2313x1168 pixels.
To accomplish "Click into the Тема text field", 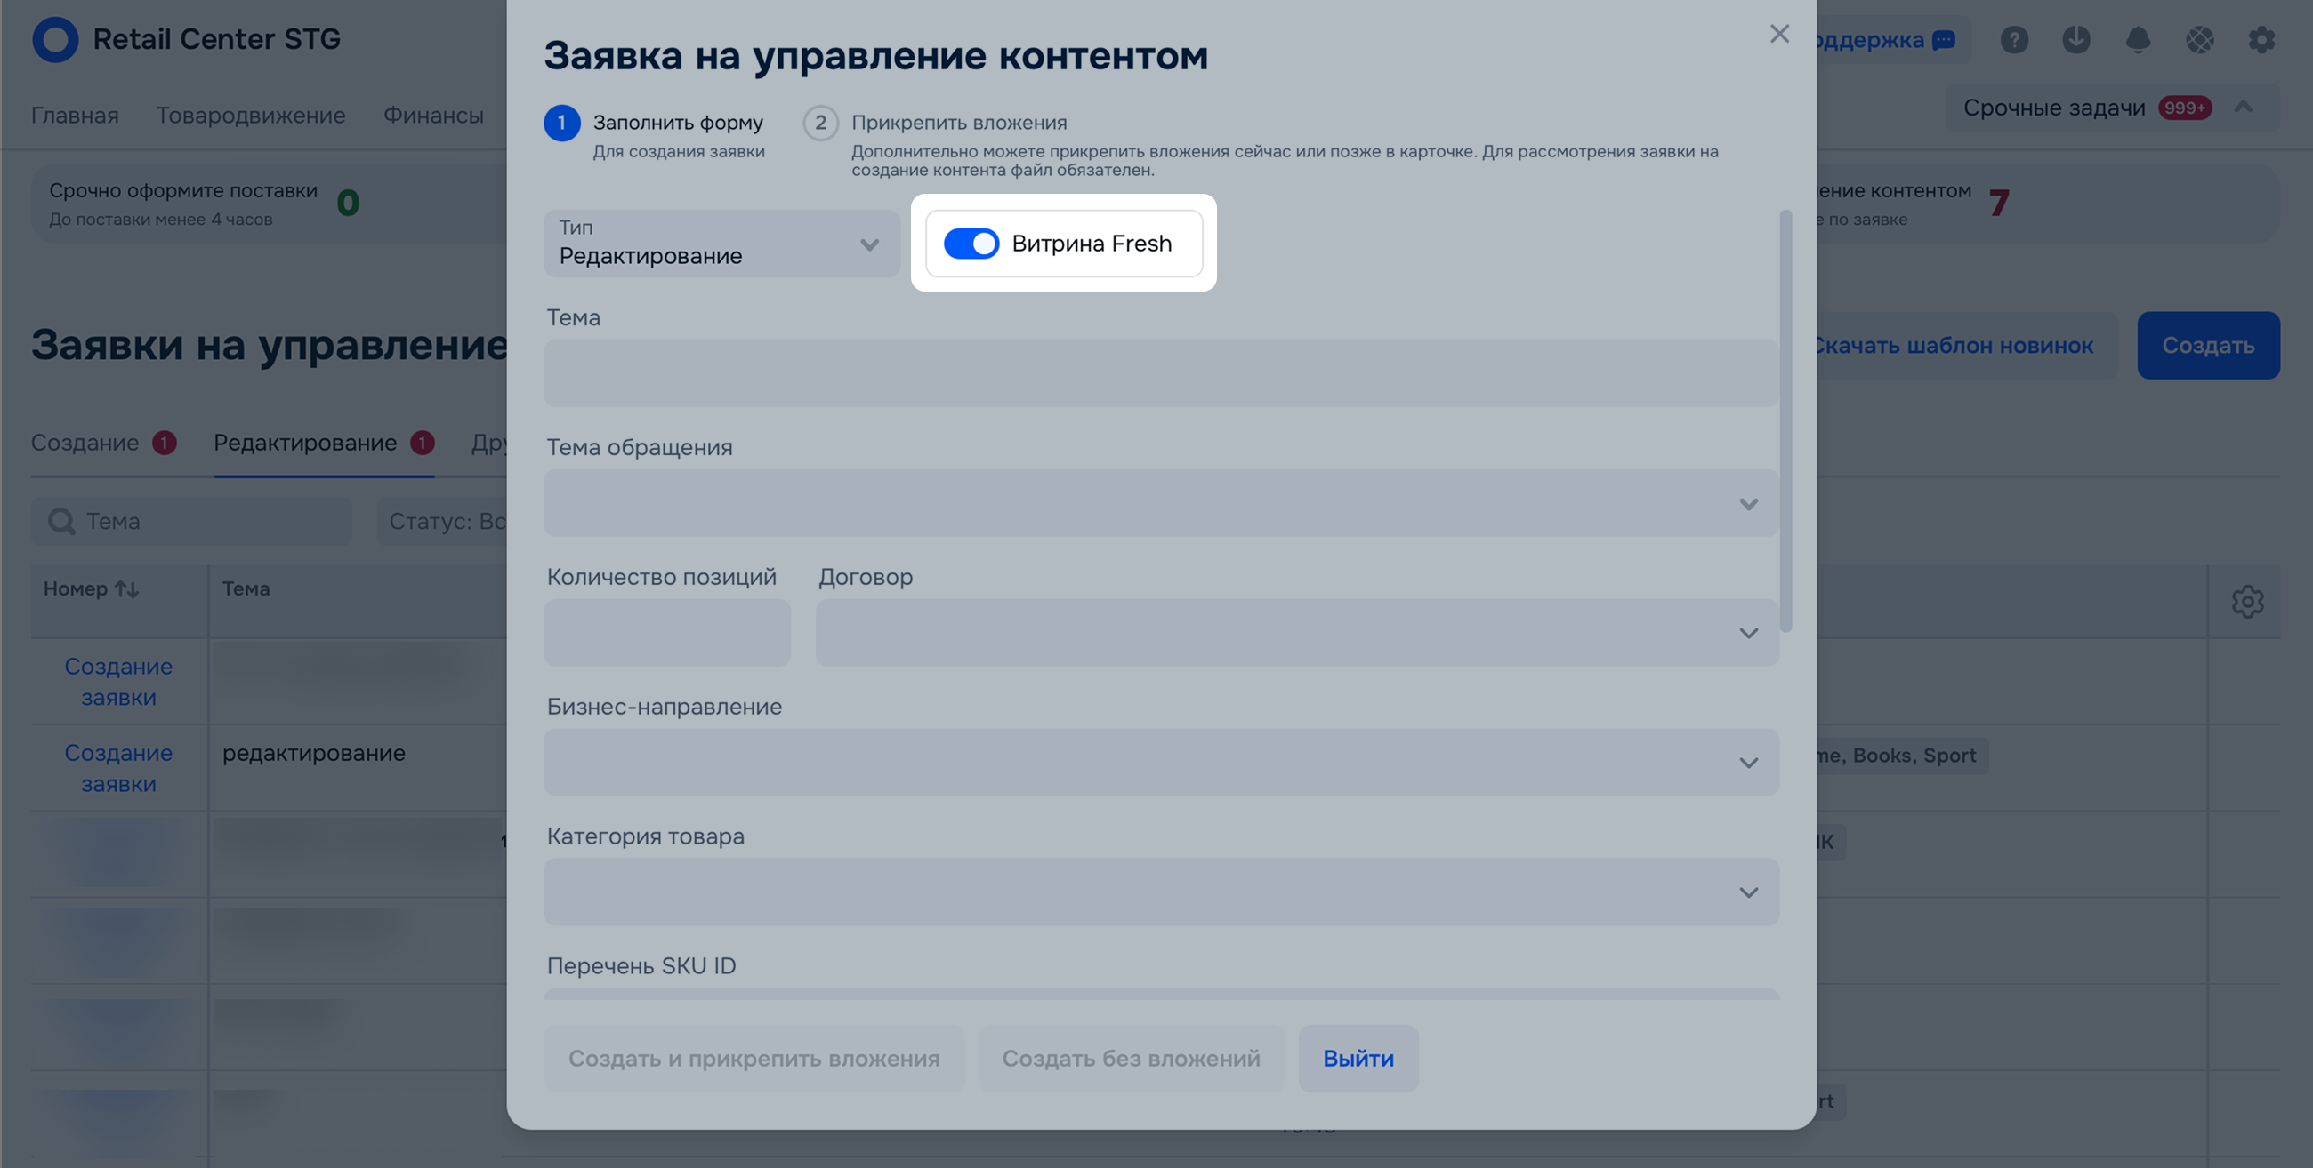I will click(x=1160, y=372).
